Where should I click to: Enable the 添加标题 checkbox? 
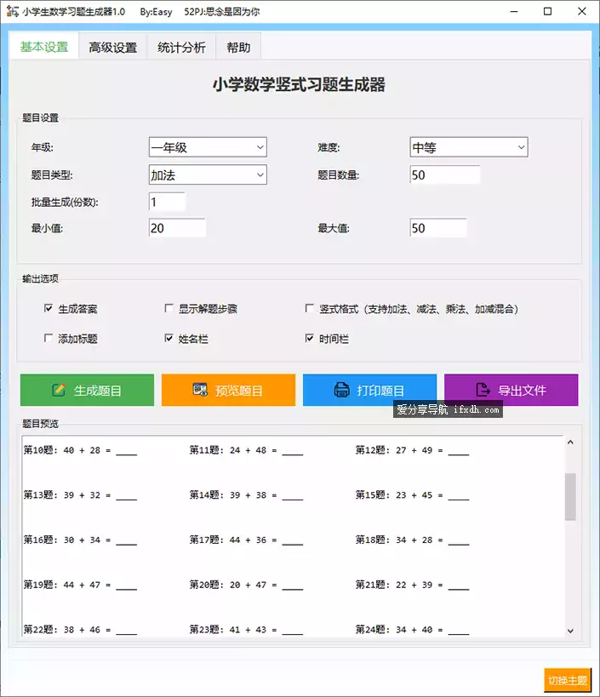49,338
